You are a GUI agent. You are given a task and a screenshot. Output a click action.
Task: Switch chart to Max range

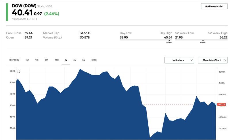[94, 60]
